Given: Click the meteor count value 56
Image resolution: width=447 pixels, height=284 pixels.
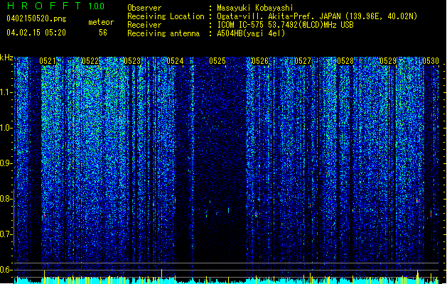Looking at the screenshot, I should pyautogui.click(x=103, y=33).
